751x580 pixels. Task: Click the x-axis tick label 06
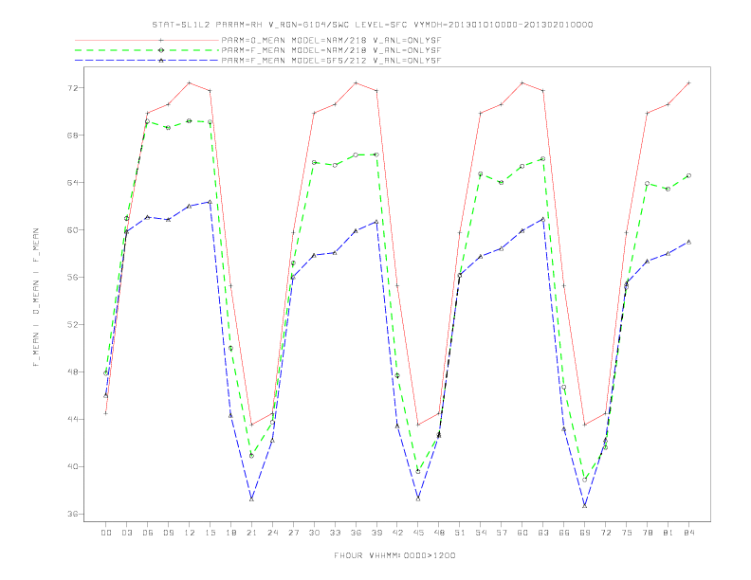148,533
